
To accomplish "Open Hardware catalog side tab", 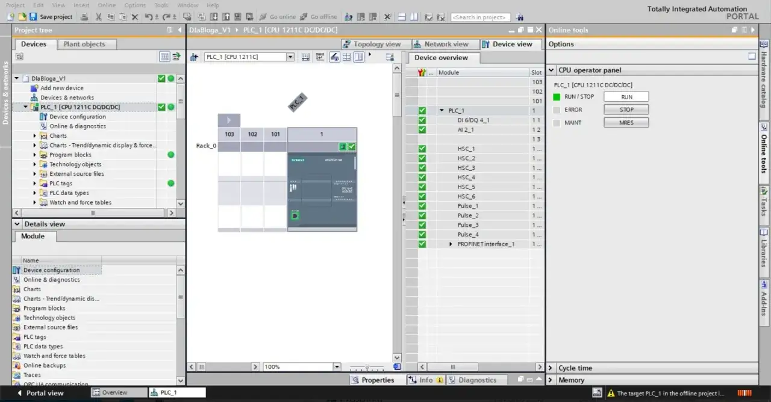I will 764,74.
